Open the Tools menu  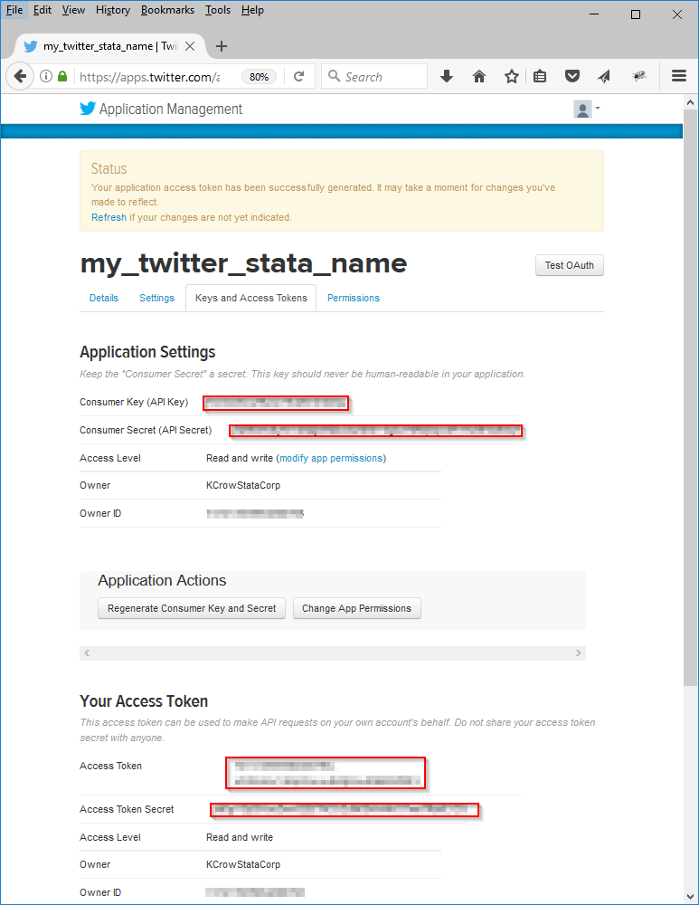click(x=217, y=10)
